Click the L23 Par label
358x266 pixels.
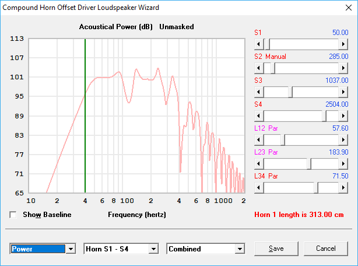[x=266, y=152]
